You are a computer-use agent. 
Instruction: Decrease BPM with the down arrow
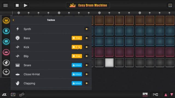click(x=172, y=94)
